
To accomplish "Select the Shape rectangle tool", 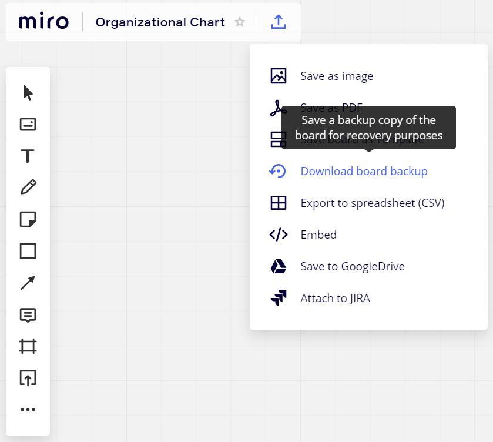I will pyautogui.click(x=28, y=251).
